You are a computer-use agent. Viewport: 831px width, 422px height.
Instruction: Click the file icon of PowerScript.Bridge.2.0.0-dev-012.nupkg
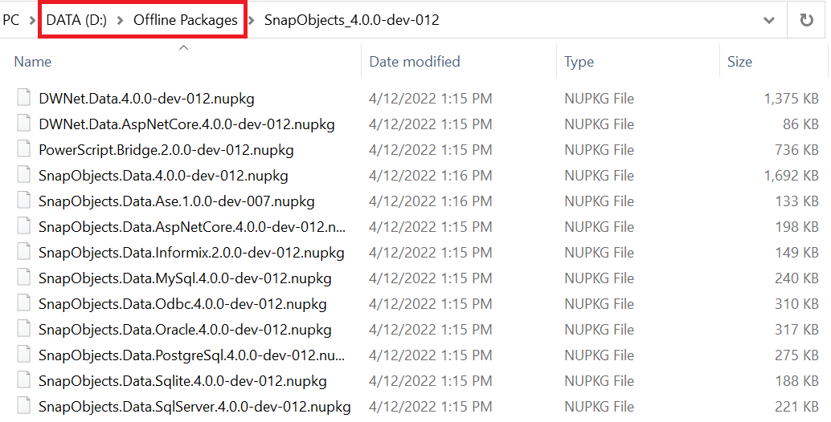(24, 150)
